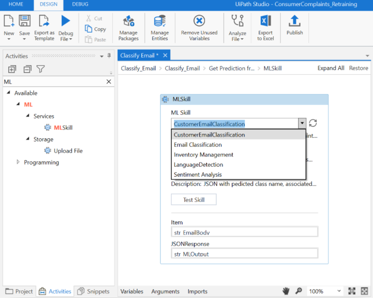Viewport: 373px width, 298px height.
Task: Collapse the ML tree node
Action: 18,104
